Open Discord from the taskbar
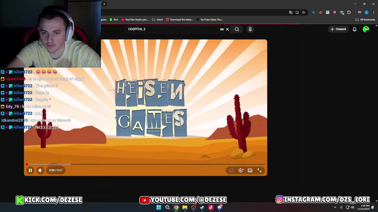Image resolution: width=378 pixels, height=212 pixels. coord(219,208)
